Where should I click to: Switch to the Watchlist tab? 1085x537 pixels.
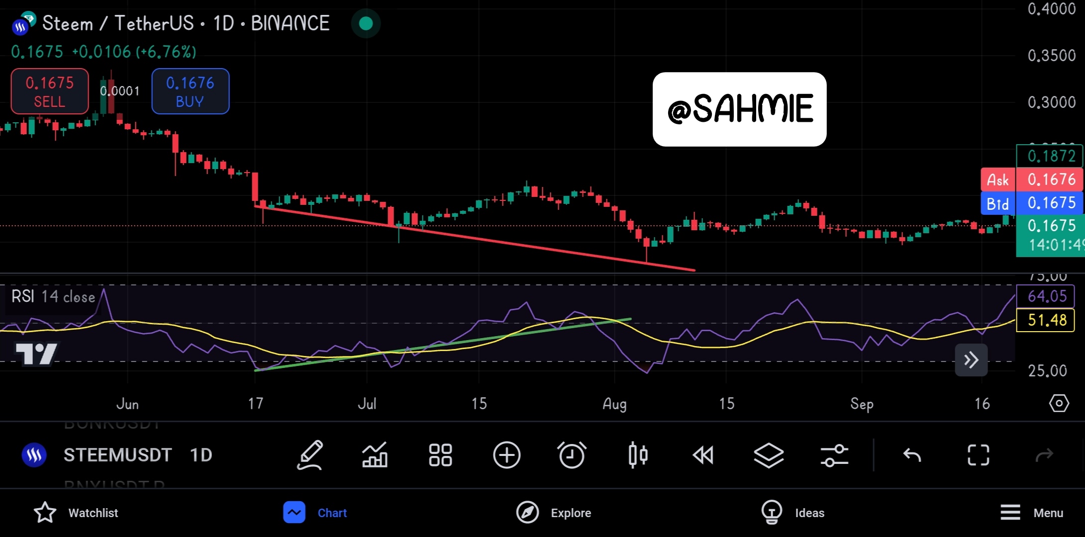tap(76, 513)
